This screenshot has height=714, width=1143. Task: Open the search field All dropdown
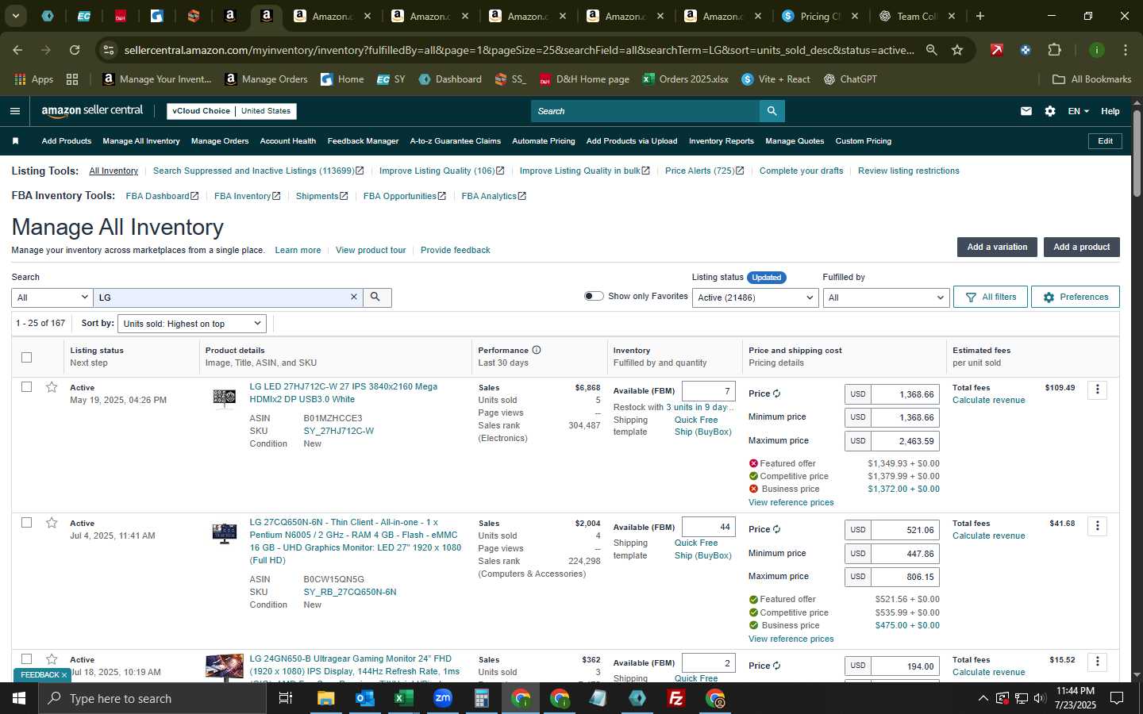pos(52,297)
